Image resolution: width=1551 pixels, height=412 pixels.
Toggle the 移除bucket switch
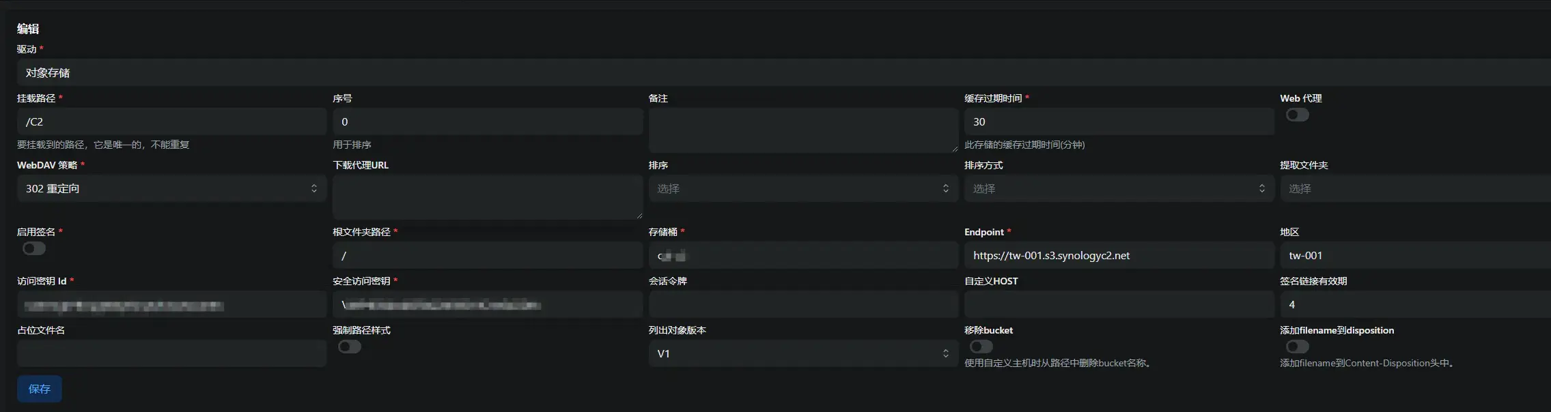coord(981,347)
